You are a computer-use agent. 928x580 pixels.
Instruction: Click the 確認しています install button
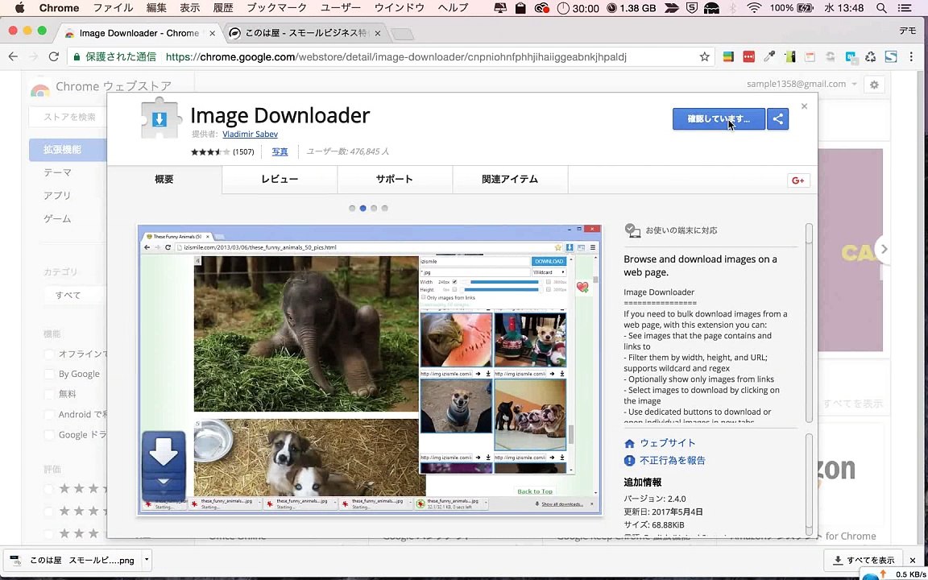719,119
